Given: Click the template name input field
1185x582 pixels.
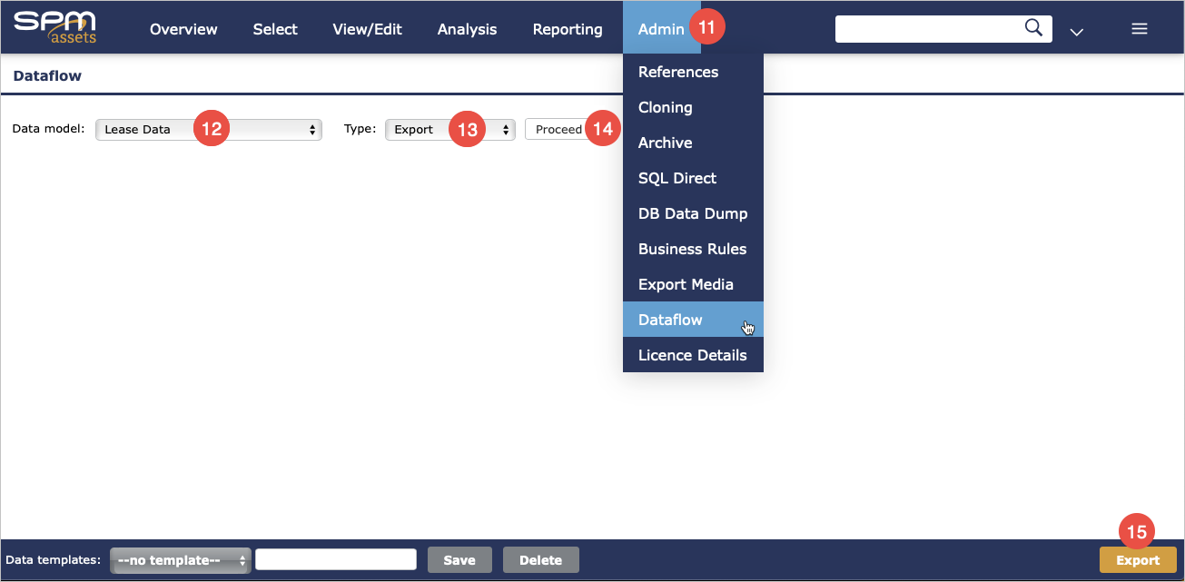Looking at the screenshot, I should pos(335,559).
